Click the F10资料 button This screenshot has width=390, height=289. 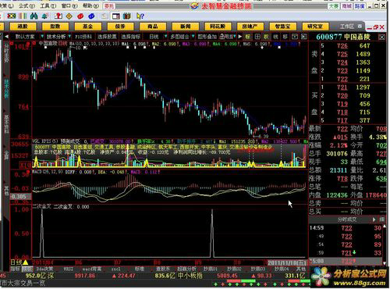[83, 37]
